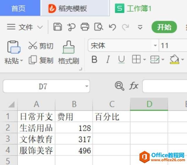Click the hamburger menu icon next to 文件
Viewport: 187px width, 165px height.
(11, 27)
